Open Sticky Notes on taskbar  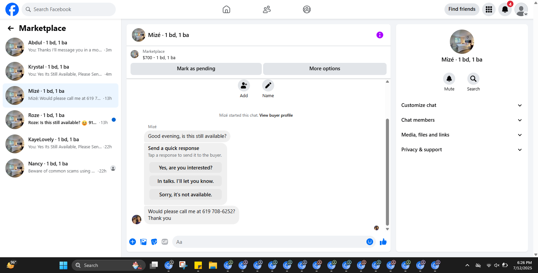pos(198,265)
